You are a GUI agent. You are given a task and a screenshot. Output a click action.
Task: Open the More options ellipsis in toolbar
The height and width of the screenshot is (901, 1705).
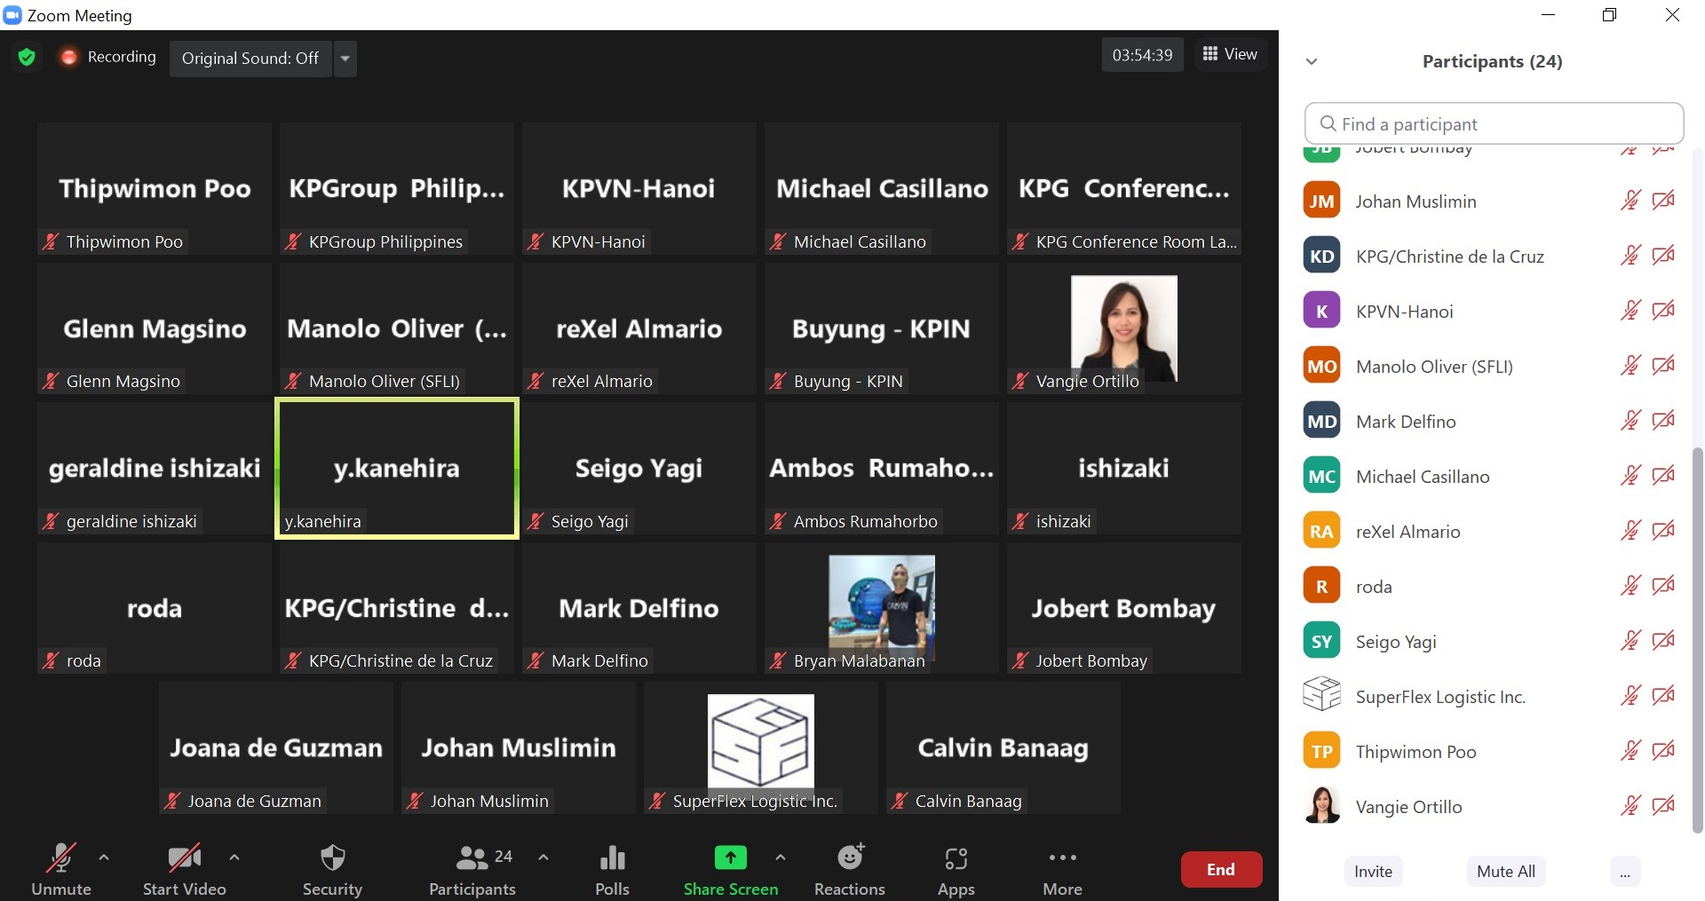pos(1062,858)
